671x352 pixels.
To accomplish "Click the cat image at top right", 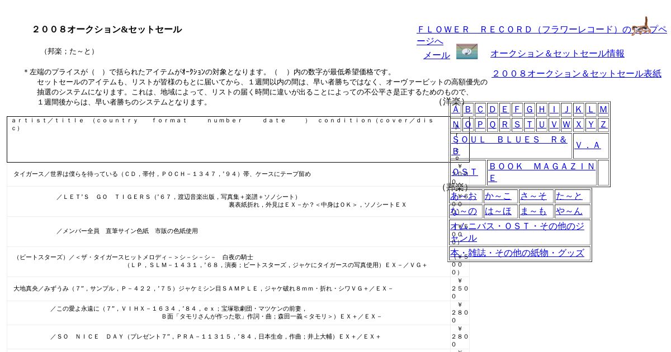I will 642,26.
